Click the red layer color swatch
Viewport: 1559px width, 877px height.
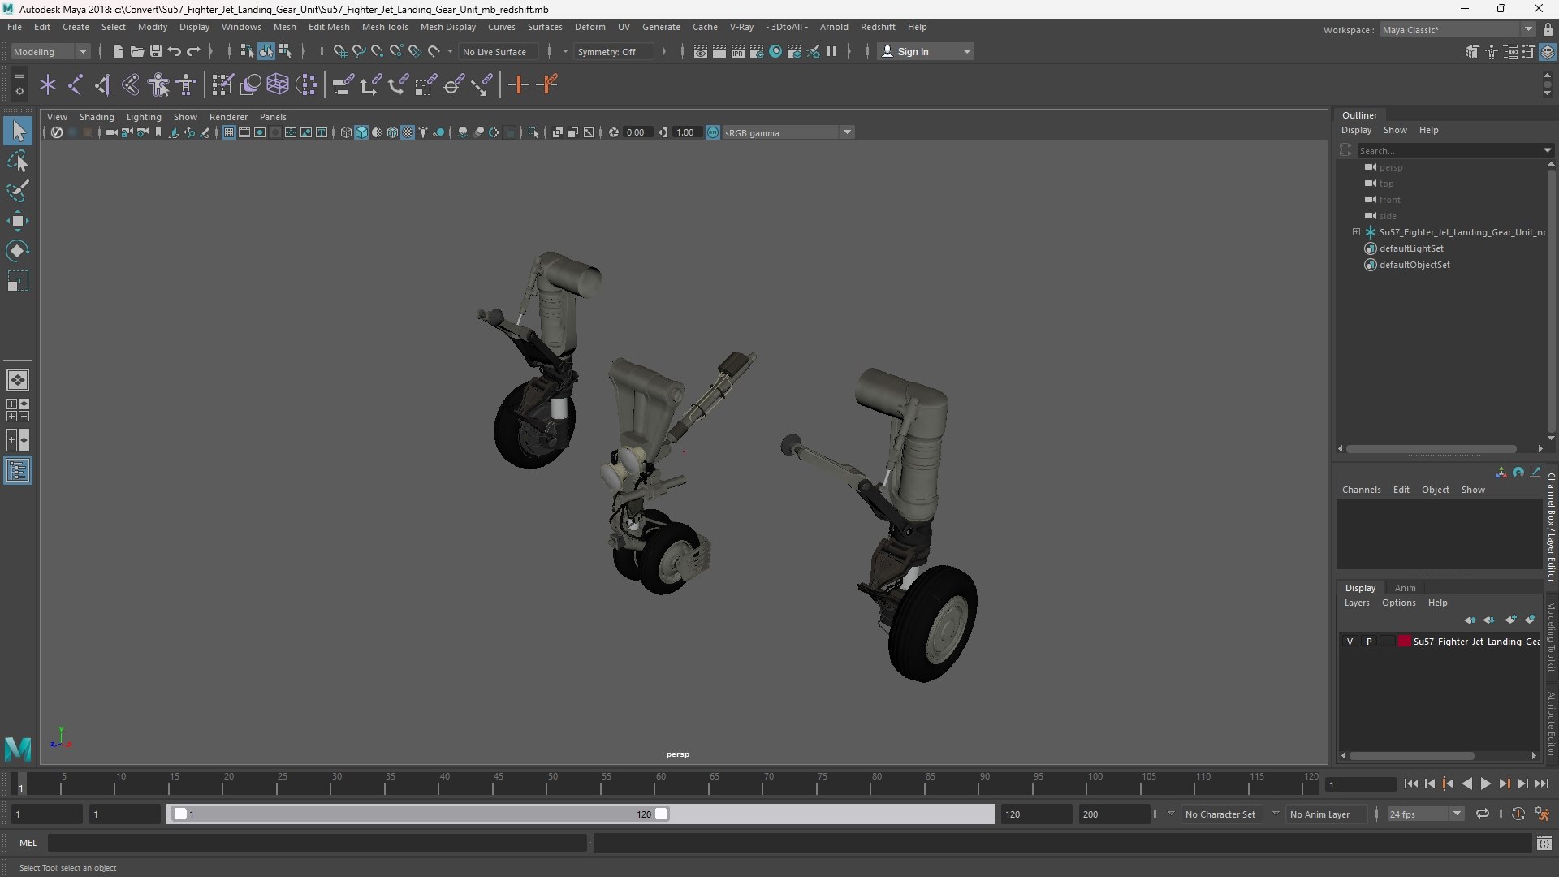tap(1404, 642)
